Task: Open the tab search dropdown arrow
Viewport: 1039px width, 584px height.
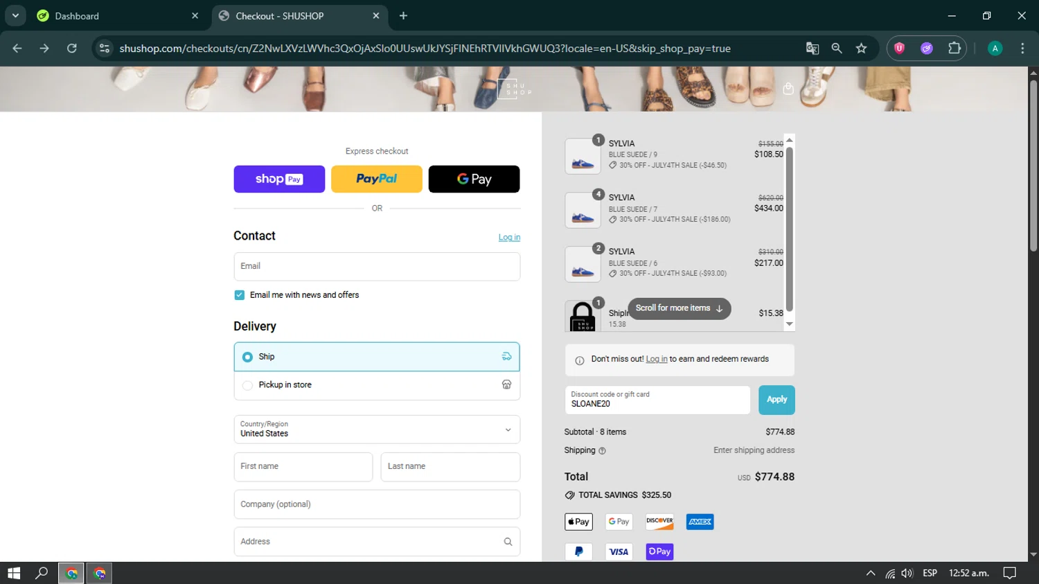Action: click(x=15, y=15)
